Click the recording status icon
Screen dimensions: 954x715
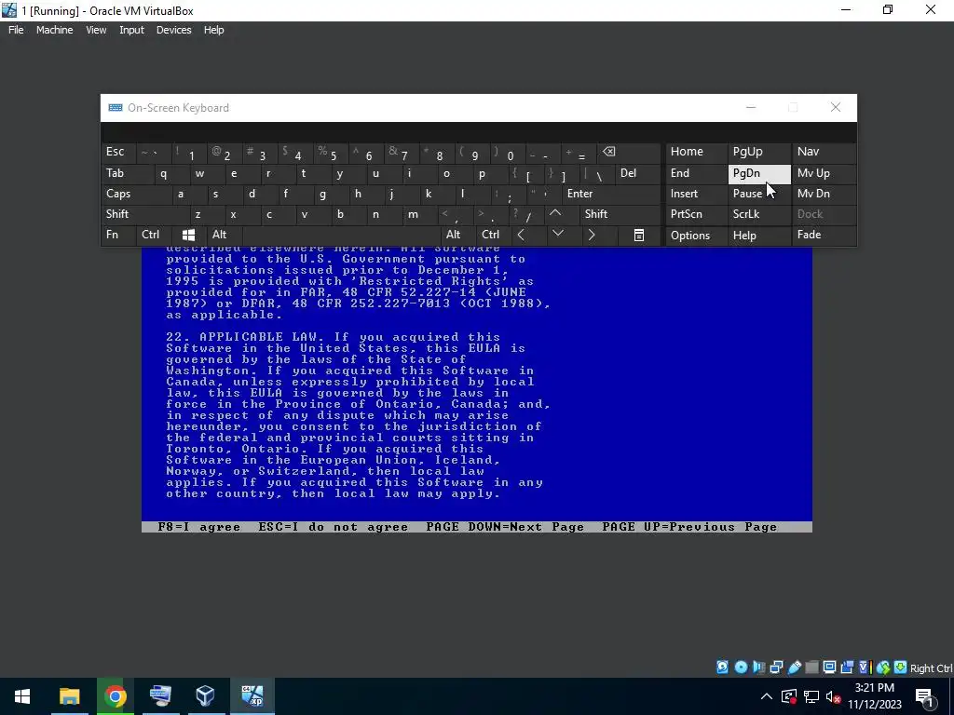point(847,667)
